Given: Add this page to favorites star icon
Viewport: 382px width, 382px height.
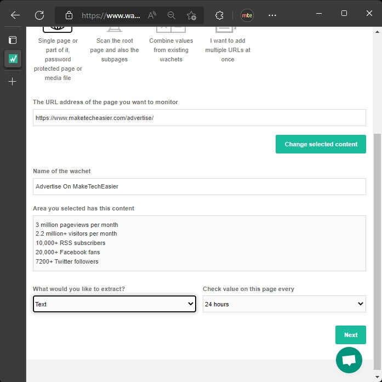Looking at the screenshot, I should click(x=191, y=15).
